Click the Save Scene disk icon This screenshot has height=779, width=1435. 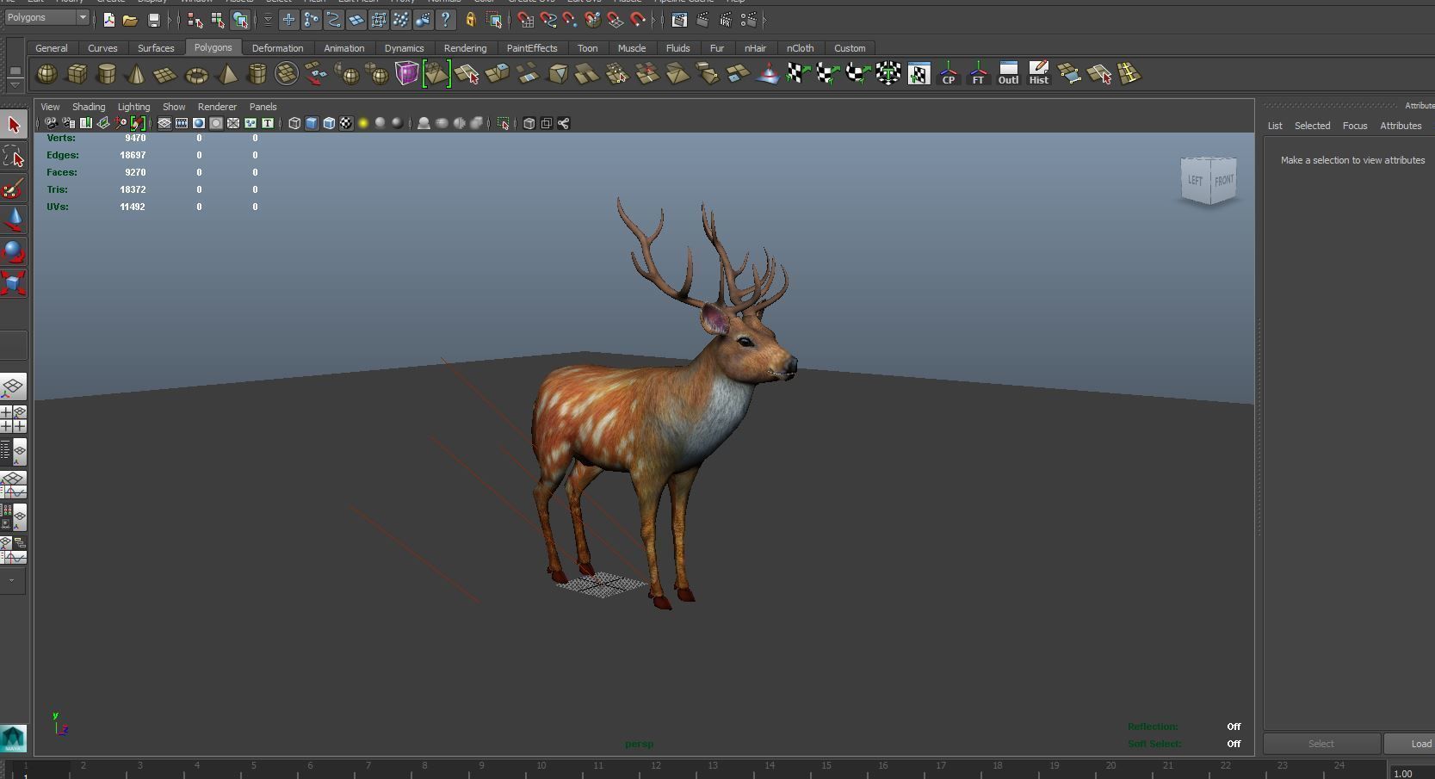pos(154,20)
